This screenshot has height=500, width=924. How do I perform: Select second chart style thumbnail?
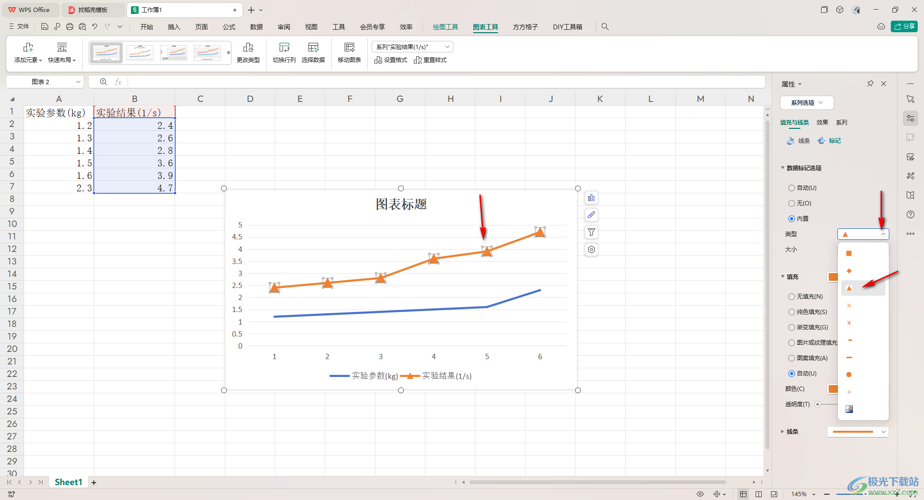click(x=140, y=53)
